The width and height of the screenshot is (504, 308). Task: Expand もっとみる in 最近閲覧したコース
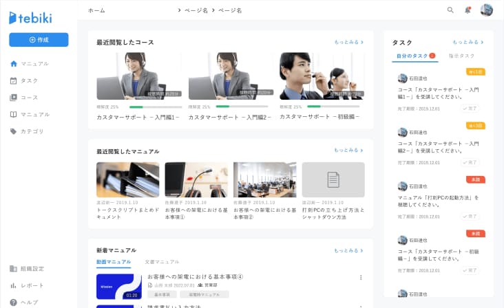click(x=348, y=42)
